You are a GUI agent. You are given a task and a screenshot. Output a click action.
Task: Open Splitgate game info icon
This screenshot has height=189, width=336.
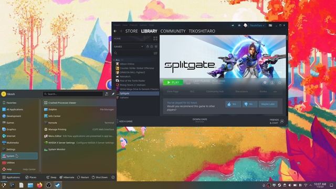[x=272, y=82]
